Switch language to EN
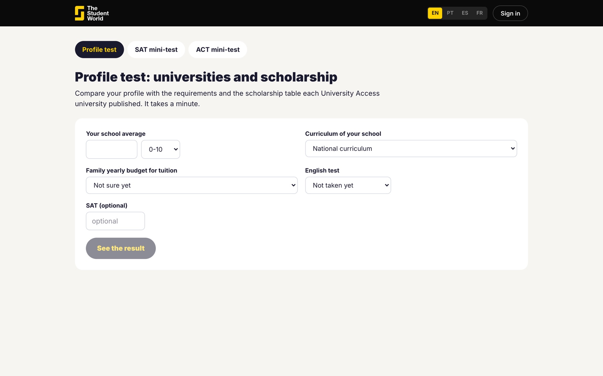The height and width of the screenshot is (376, 603). point(435,13)
